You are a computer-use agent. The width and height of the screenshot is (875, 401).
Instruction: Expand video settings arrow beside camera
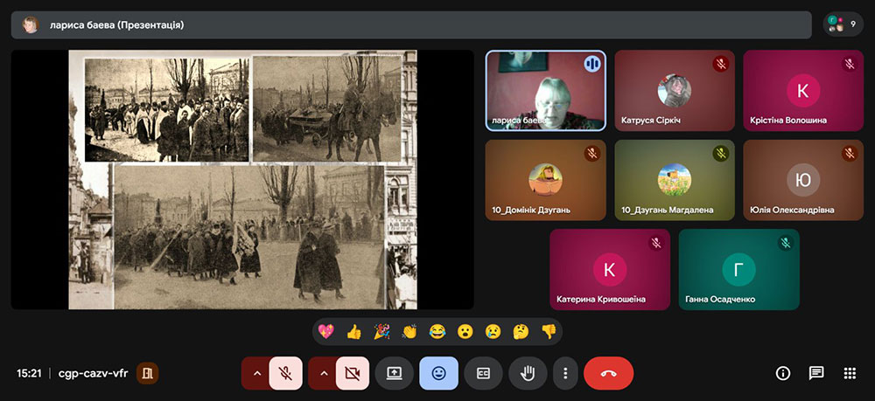point(323,373)
